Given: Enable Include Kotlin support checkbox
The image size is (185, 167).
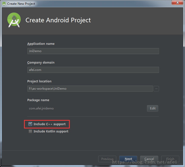Looking at the screenshot, I should tap(30, 131).
